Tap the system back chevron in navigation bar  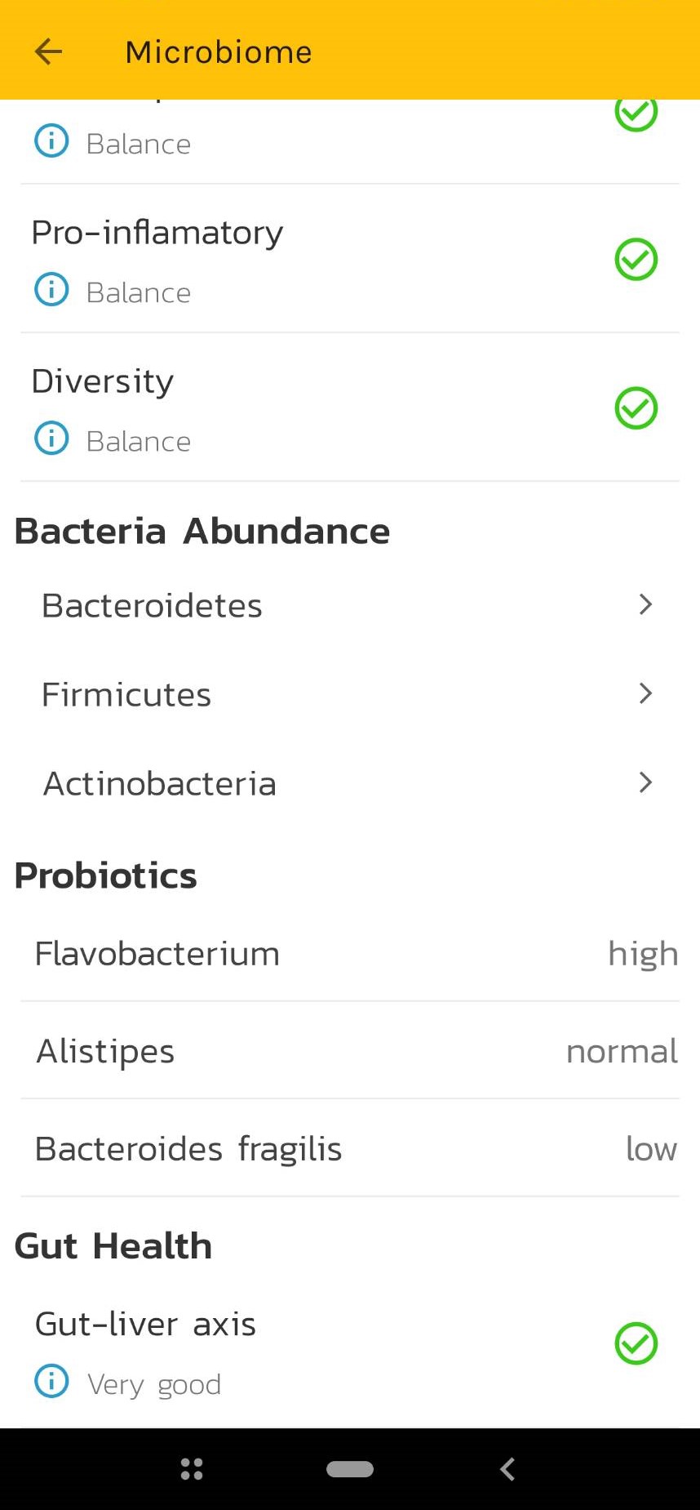[507, 1469]
